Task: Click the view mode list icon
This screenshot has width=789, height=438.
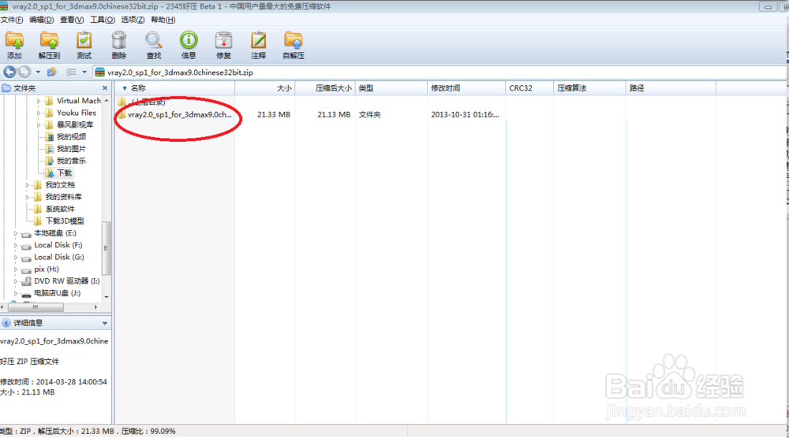Action: pyautogui.click(x=72, y=72)
